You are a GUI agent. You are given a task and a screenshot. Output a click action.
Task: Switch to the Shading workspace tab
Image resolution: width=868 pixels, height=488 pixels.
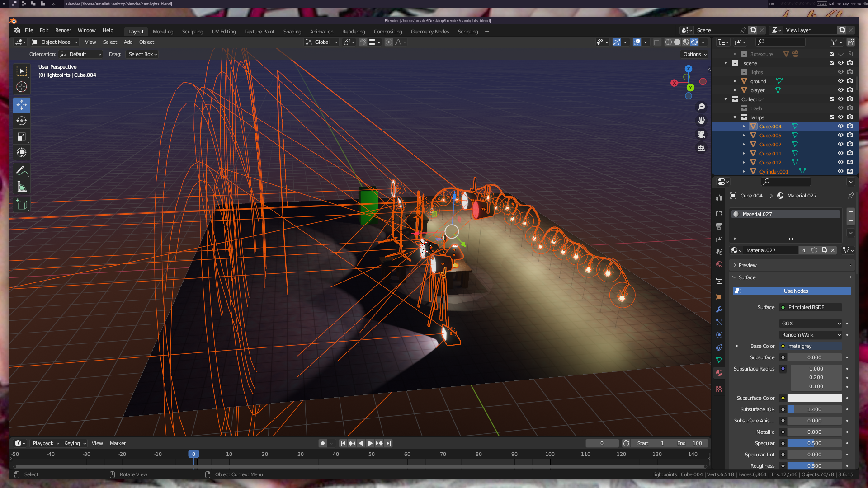pos(292,32)
